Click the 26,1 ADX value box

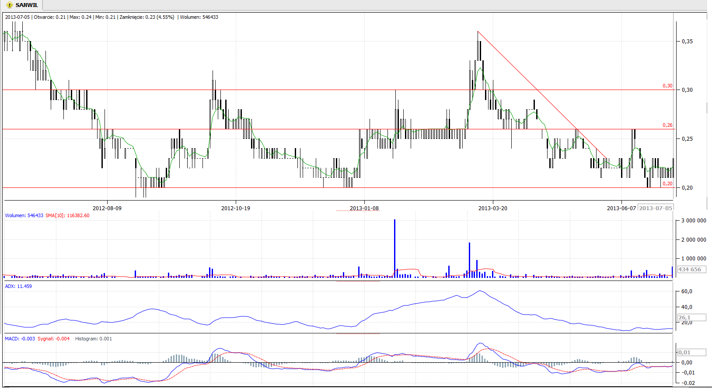(691, 317)
